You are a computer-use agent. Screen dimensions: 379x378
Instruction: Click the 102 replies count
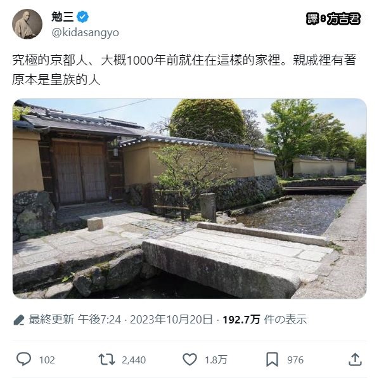coord(47,360)
